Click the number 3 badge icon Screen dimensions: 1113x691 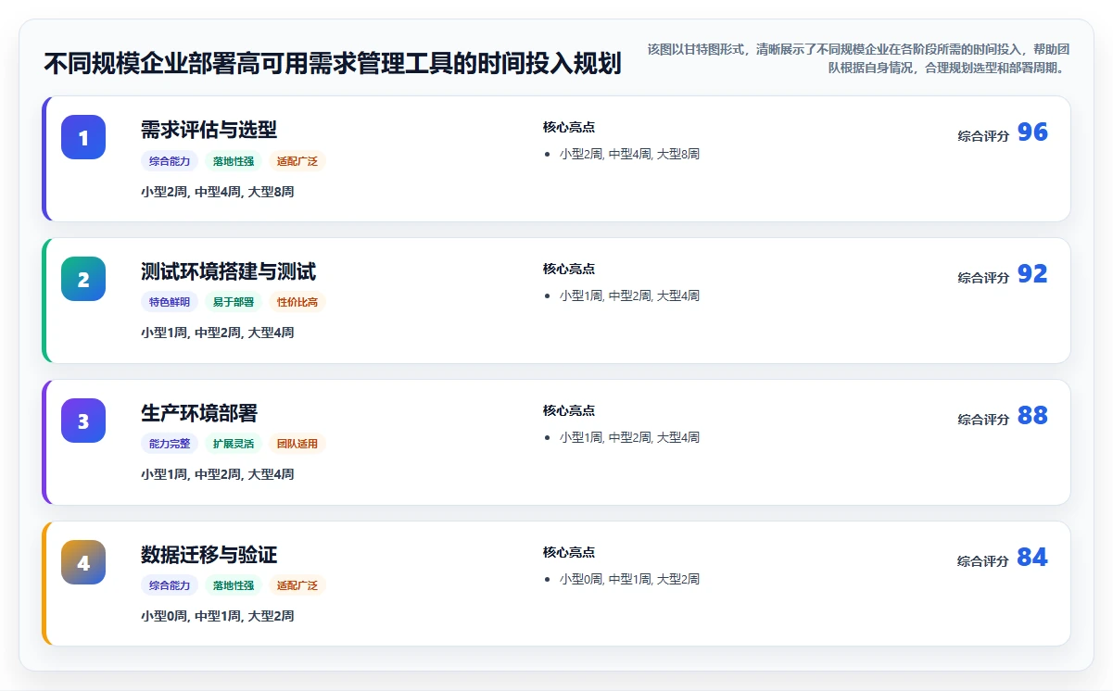[83, 421]
